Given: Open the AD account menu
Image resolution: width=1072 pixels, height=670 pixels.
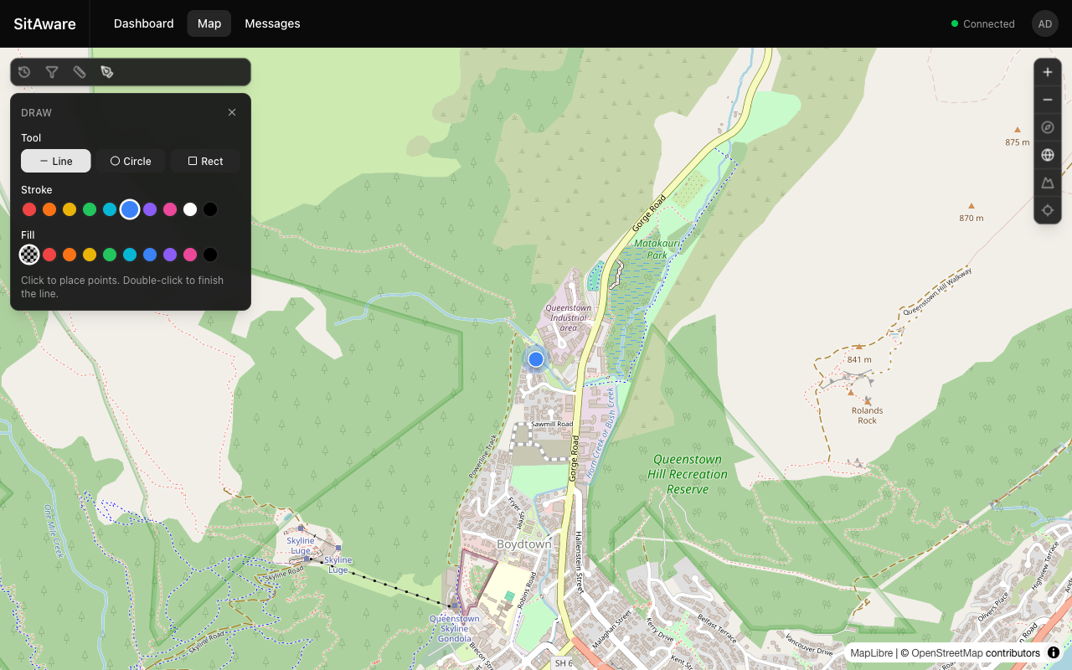Looking at the screenshot, I should (1044, 23).
